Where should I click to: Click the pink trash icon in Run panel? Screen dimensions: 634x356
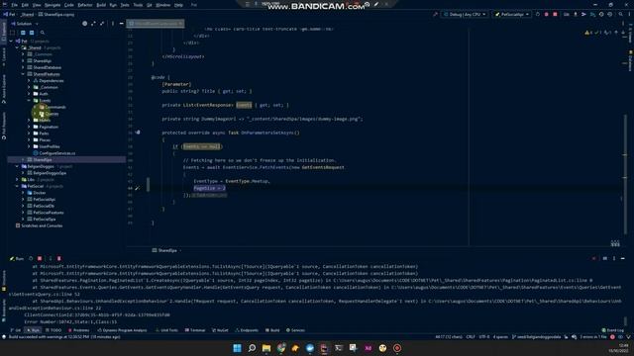(x=59, y=259)
